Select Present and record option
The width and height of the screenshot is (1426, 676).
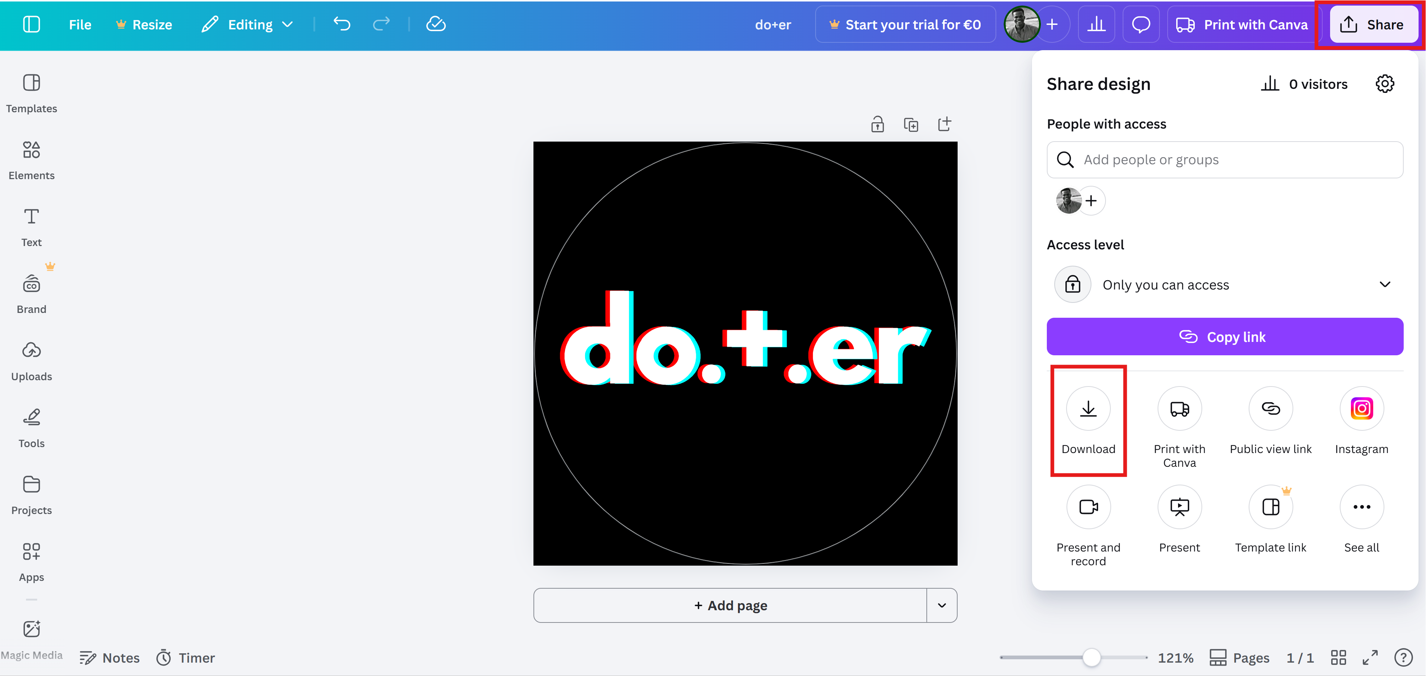tap(1088, 507)
